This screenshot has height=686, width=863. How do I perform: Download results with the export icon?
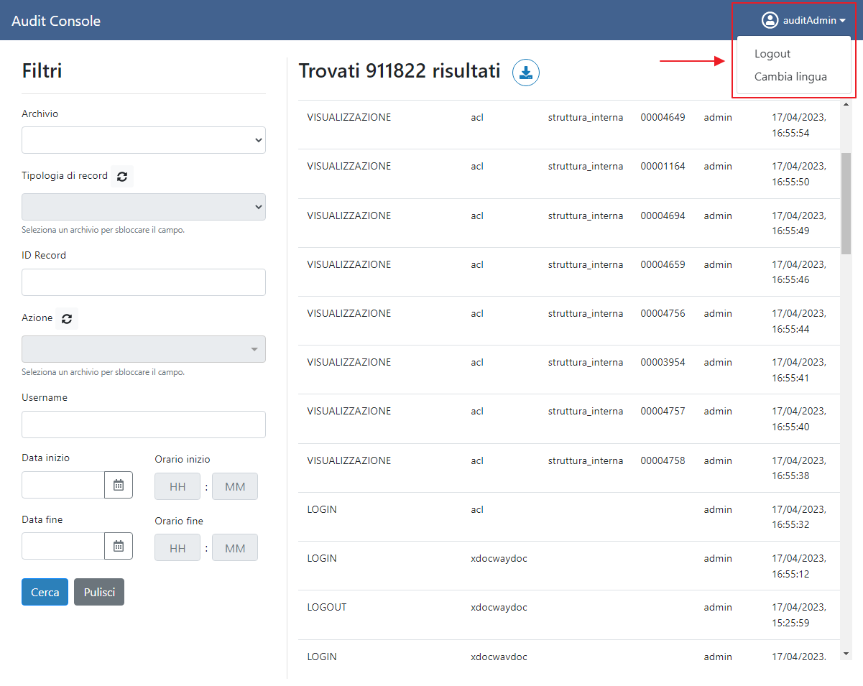point(526,73)
